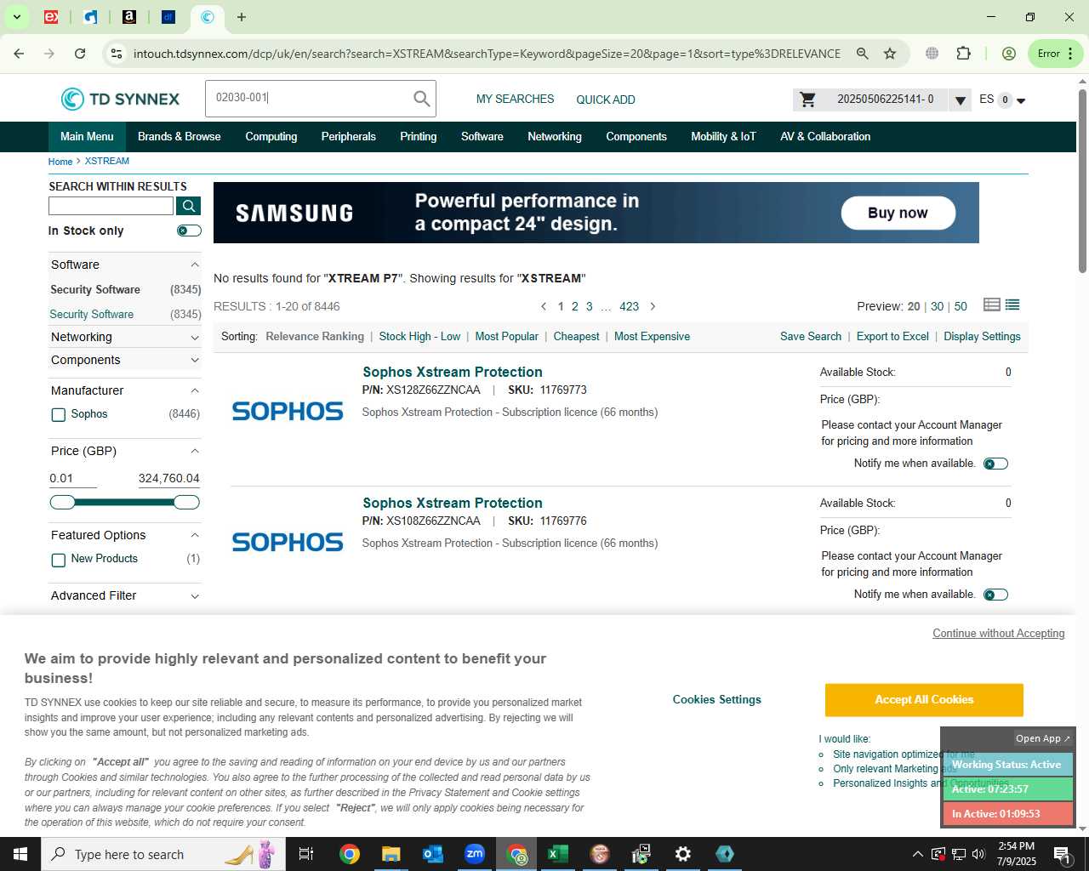The width and height of the screenshot is (1089, 871).
Task: Go to next results page arrow
Action: 653,306
